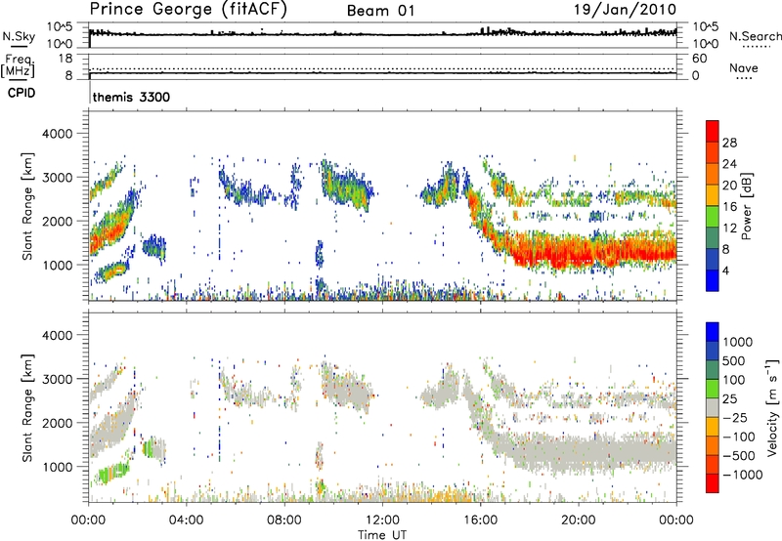
Task: Click the 'N.Sky' legend label
Action: tap(19, 36)
